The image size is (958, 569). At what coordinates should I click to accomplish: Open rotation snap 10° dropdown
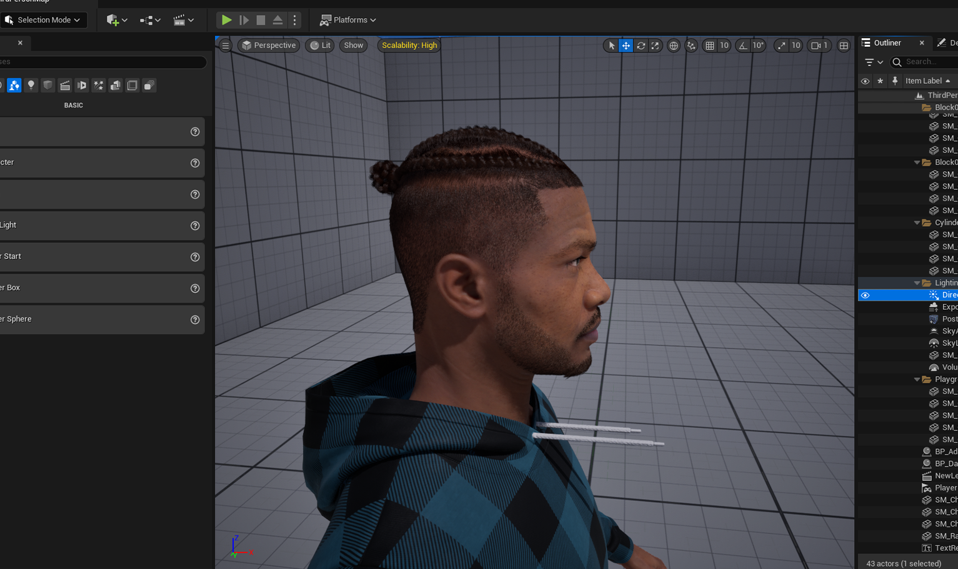click(758, 46)
